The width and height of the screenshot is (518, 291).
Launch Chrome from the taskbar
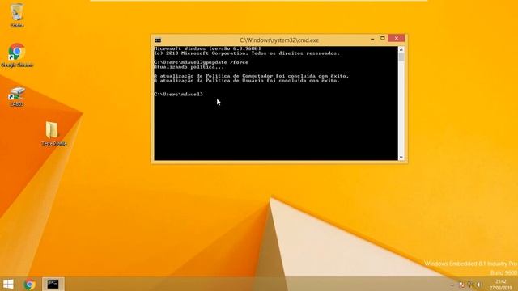tap(29, 284)
